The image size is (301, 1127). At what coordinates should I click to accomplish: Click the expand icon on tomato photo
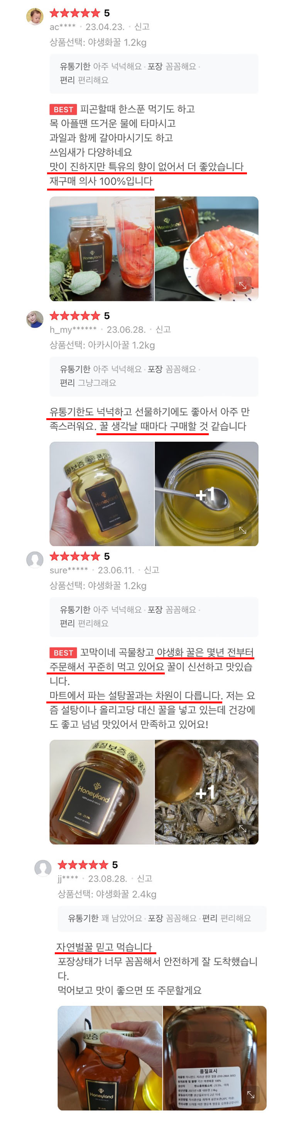click(242, 285)
